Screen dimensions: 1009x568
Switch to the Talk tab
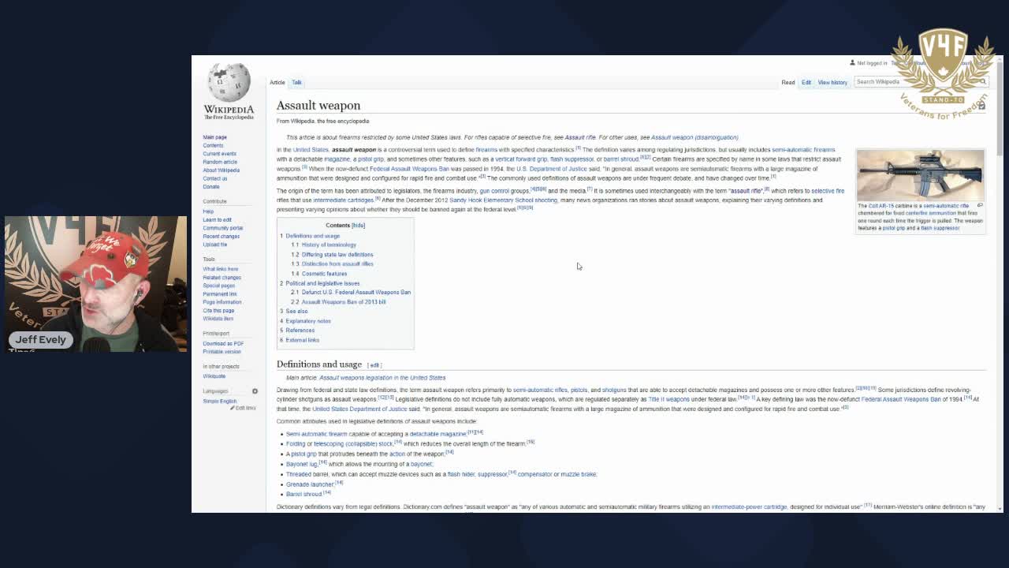[x=296, y=82]
